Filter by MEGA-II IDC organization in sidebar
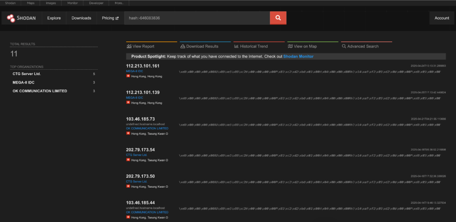Screen dimensions: 456x222 24,83
